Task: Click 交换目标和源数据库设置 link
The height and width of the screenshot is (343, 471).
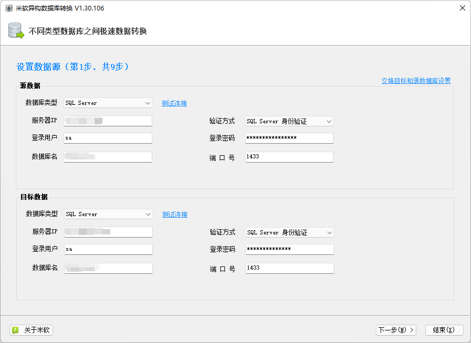Action: click(x=416, y=81)
